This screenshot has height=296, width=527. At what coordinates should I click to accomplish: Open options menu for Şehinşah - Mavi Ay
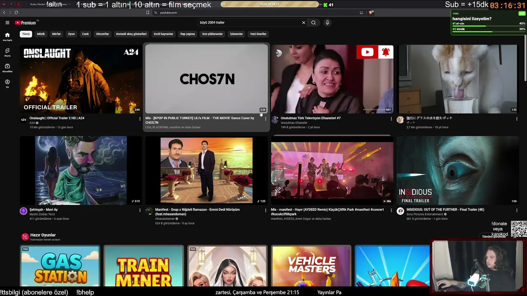tap(140, 210)
